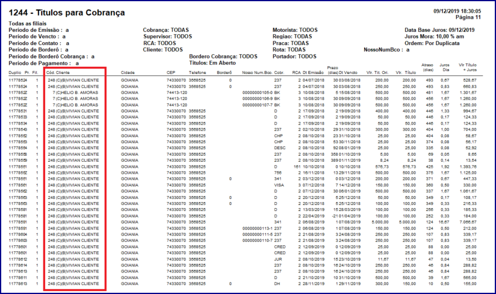This screenshot has height=294, width=496.
Task: Click the 'Cliente: TODOS' filter text
Action: (163, 50)
